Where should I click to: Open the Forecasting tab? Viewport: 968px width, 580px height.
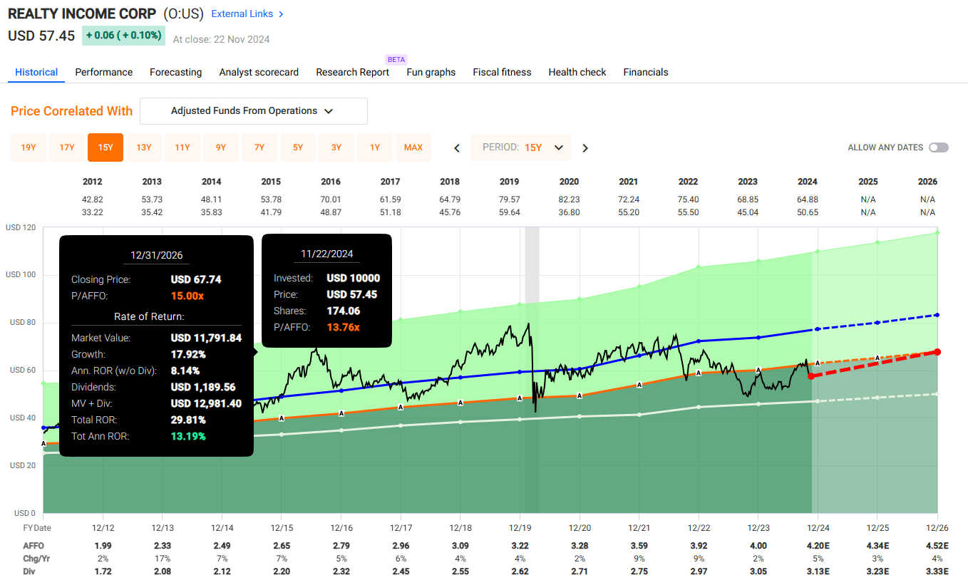(x=175, y=72)
